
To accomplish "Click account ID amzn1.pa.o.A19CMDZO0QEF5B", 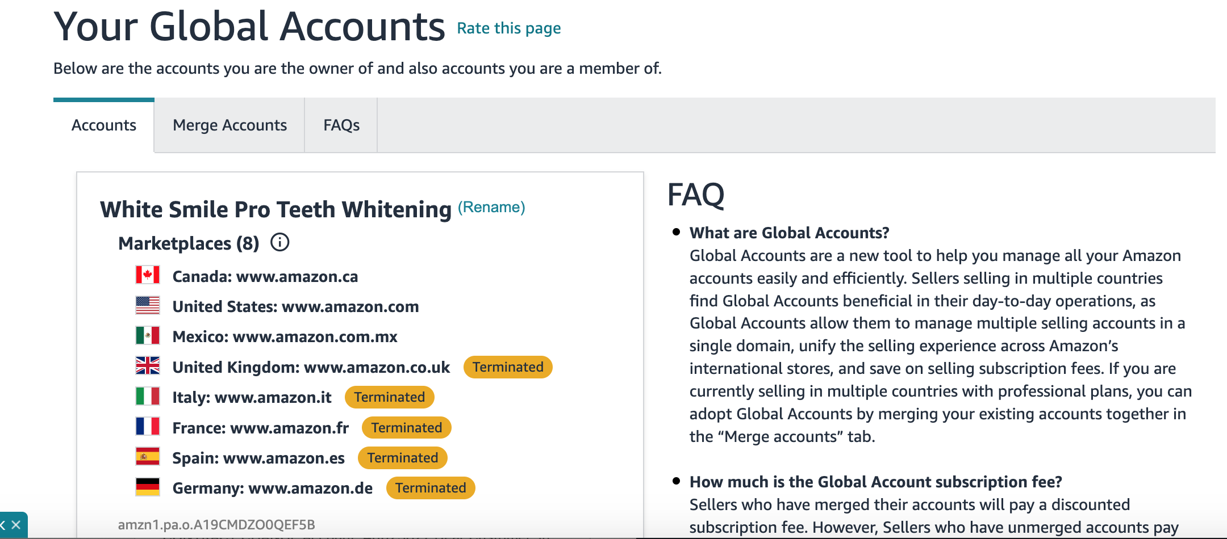I will (216, 525).
